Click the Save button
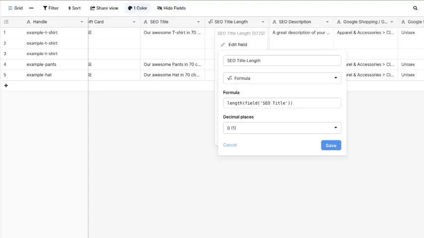 click(x=331, y=145)
